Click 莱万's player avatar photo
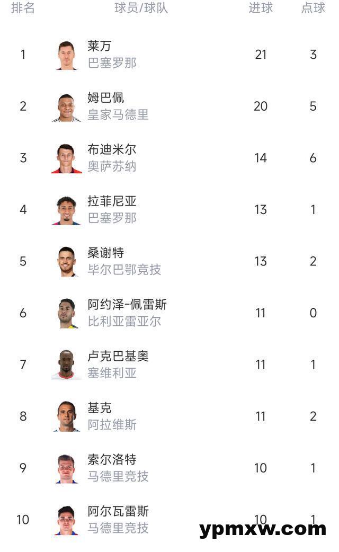 [x=67, y=55]
